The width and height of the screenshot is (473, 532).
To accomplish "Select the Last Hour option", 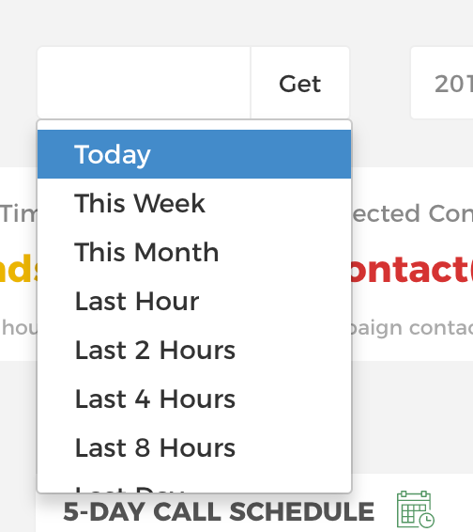I will [194, 301].
